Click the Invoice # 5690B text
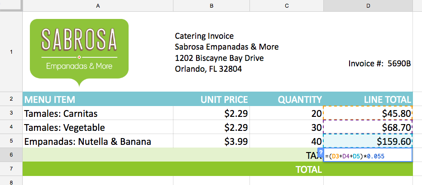Screen dimensions: 422x185 point(379,64)
